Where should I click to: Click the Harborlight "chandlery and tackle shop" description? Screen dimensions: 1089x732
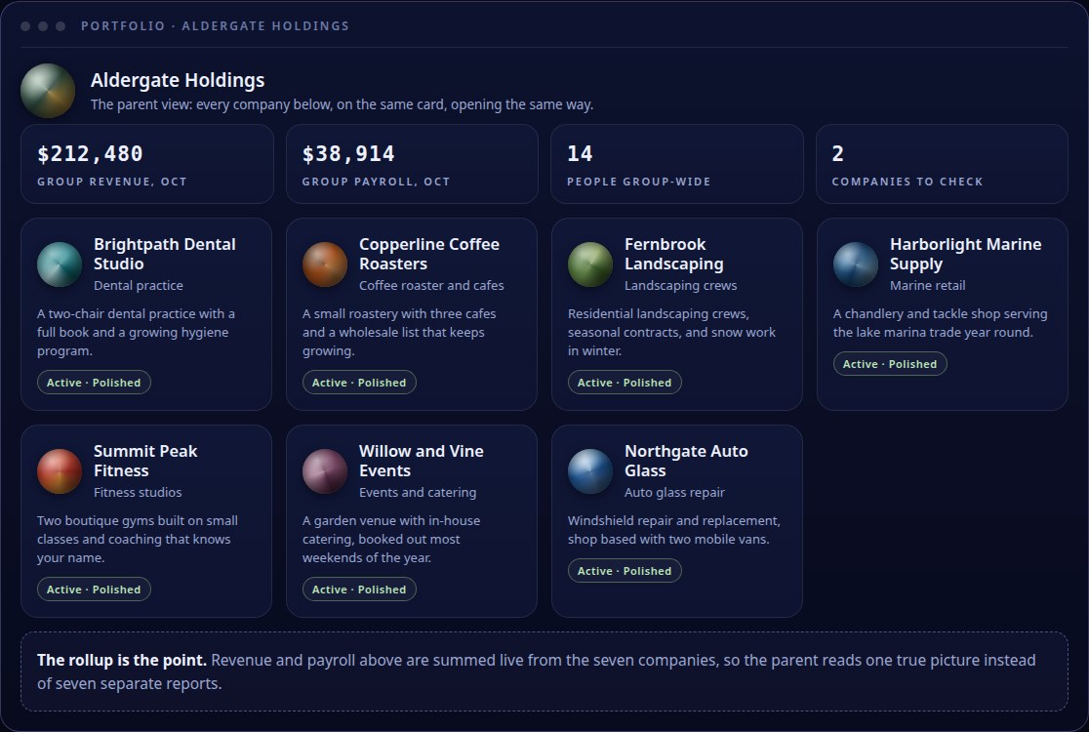click(x=941, y=323)
